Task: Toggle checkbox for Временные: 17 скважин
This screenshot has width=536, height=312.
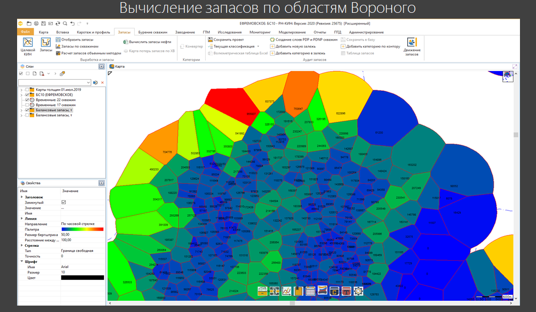Action: click(27, 105)
